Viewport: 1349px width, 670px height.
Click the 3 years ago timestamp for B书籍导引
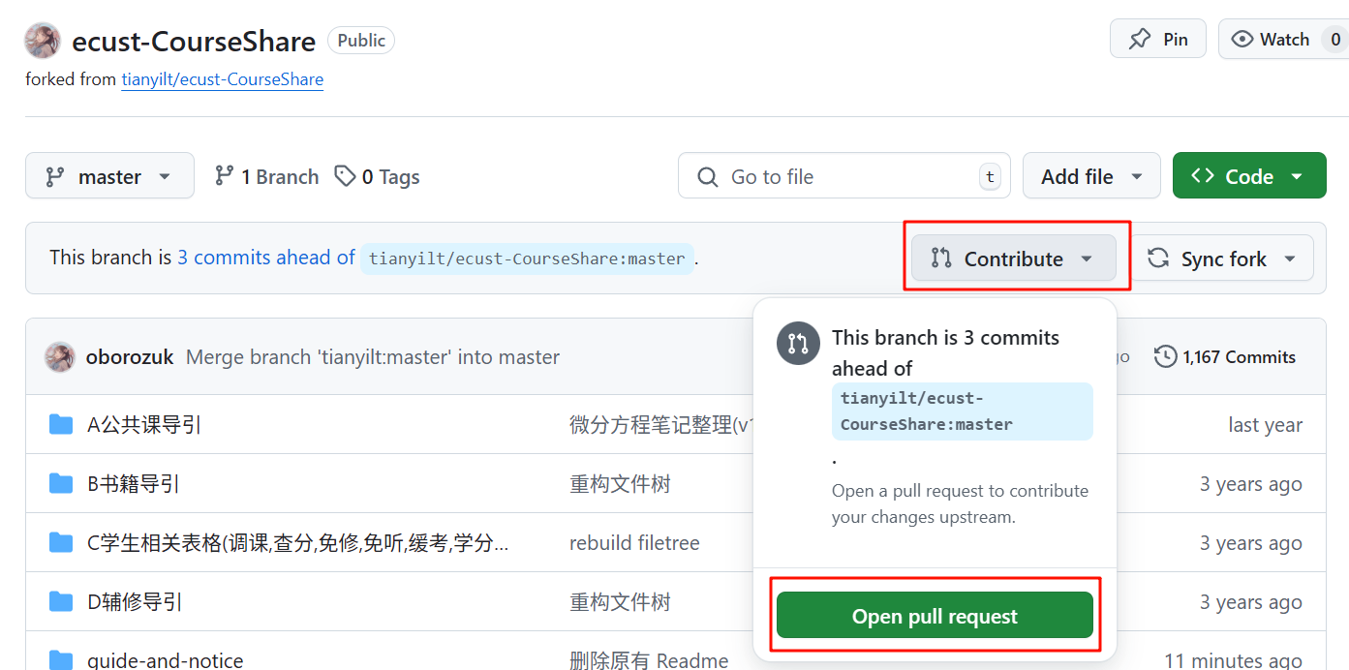(x=1251, y=484)
